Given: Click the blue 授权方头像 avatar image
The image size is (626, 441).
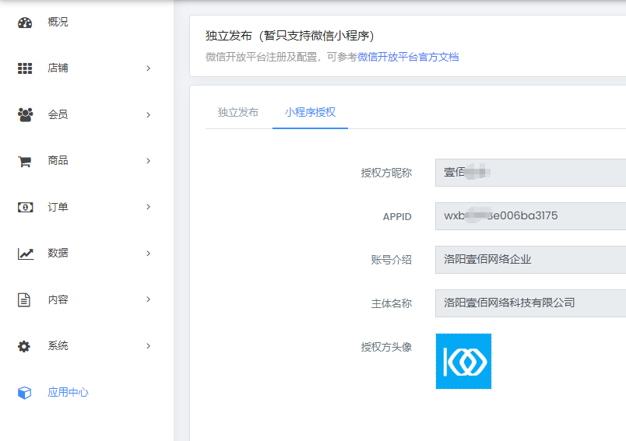Looking at the screenshot, I should (463, 361).
